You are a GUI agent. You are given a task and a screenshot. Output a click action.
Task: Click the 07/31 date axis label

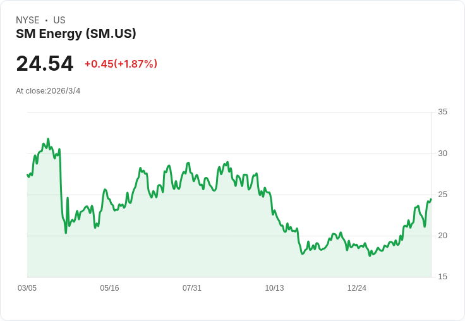pyautogui.click(x=192, y=288)
